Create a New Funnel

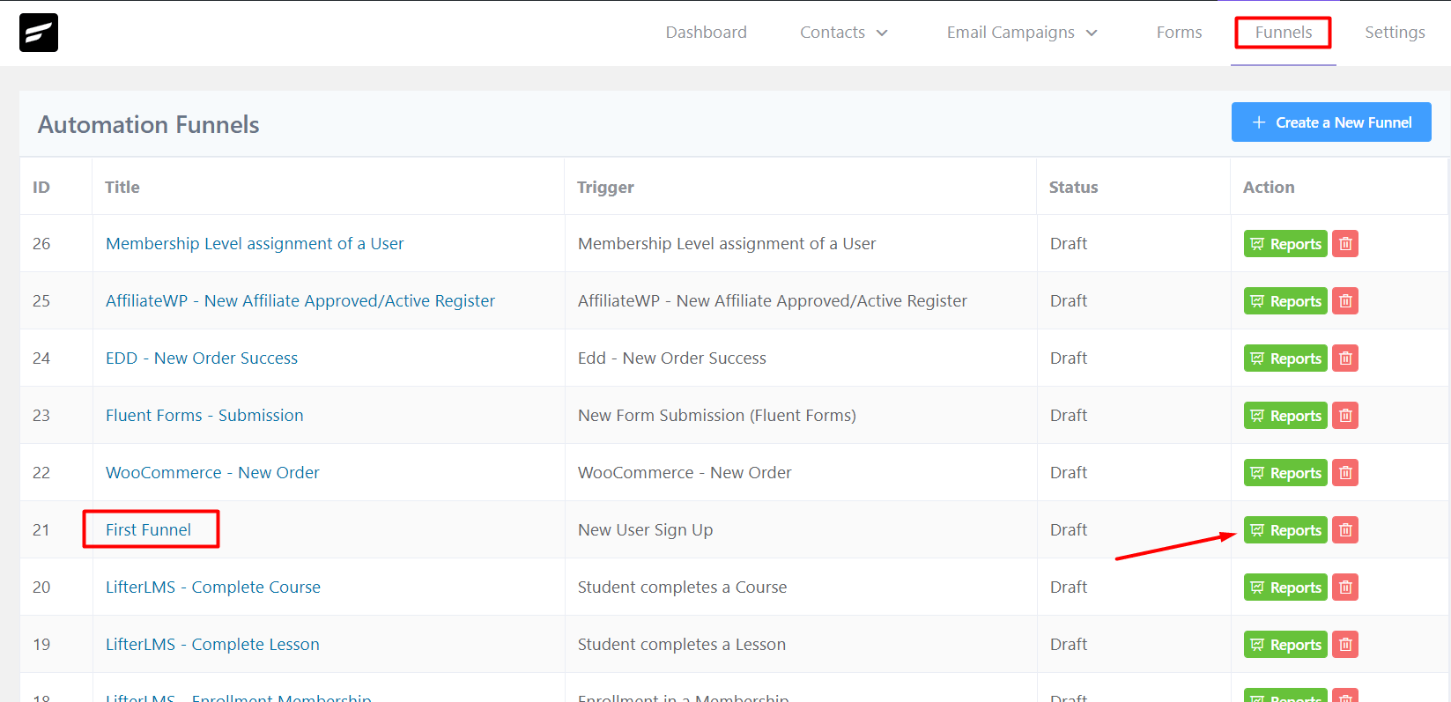[x=1331, y=122]
